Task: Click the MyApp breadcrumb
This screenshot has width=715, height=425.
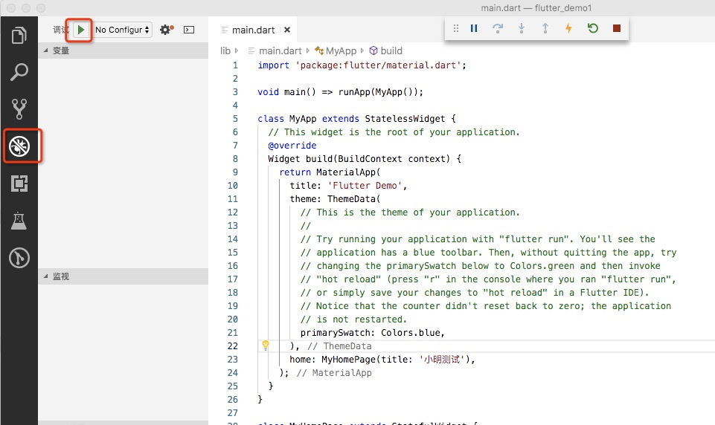Action: (x=341, y=51)
